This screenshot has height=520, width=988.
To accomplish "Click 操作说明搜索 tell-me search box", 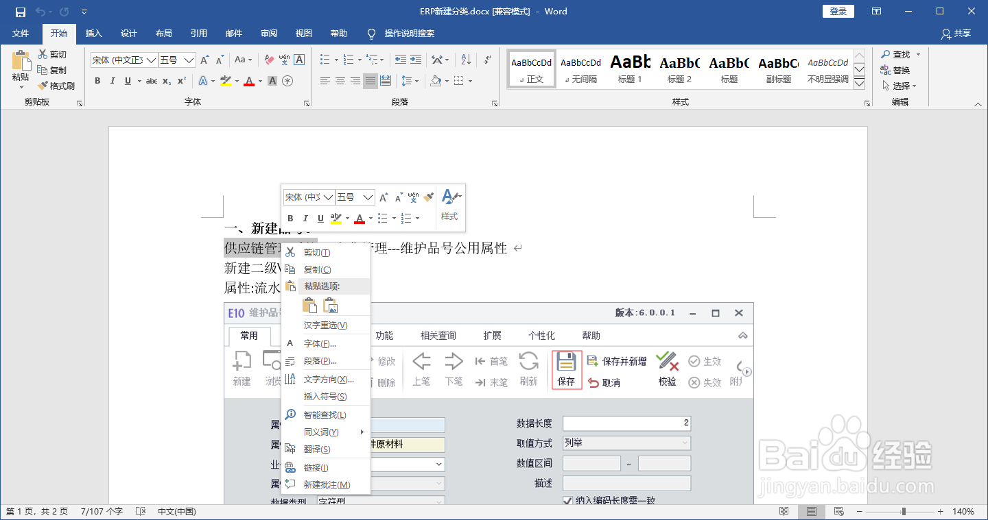I will (x=409, y=34).
